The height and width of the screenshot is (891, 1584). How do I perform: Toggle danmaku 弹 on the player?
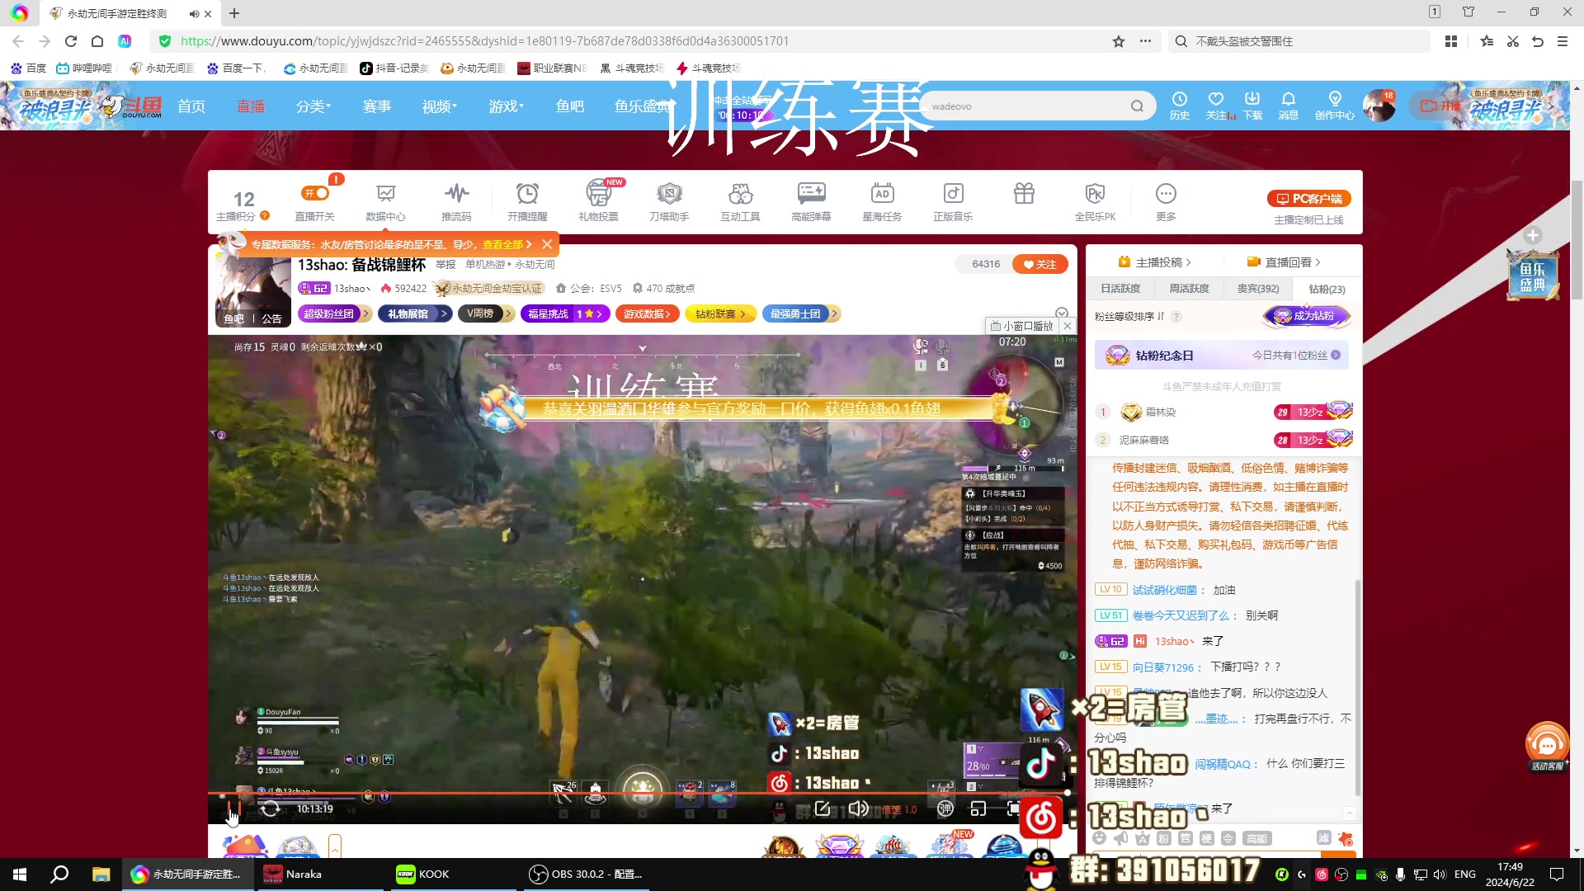[x=945, y=808]
